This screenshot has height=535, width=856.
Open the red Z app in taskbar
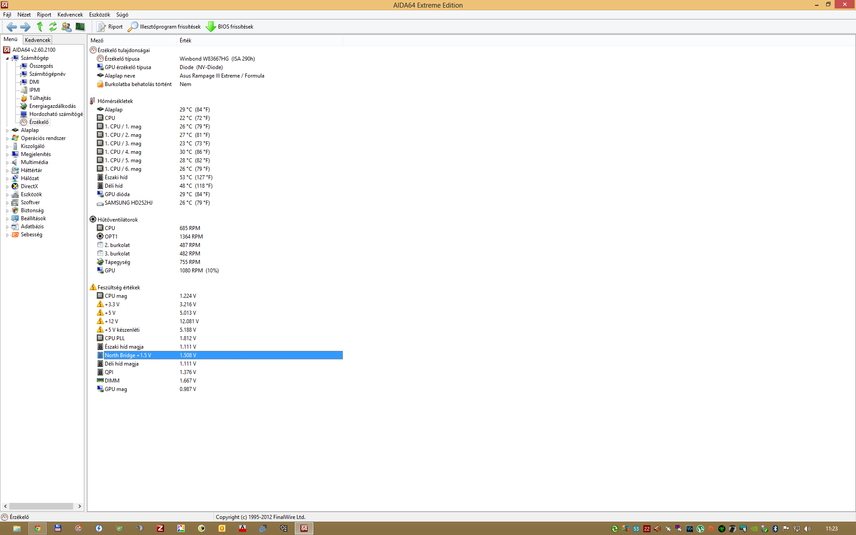tap(160, 528)
